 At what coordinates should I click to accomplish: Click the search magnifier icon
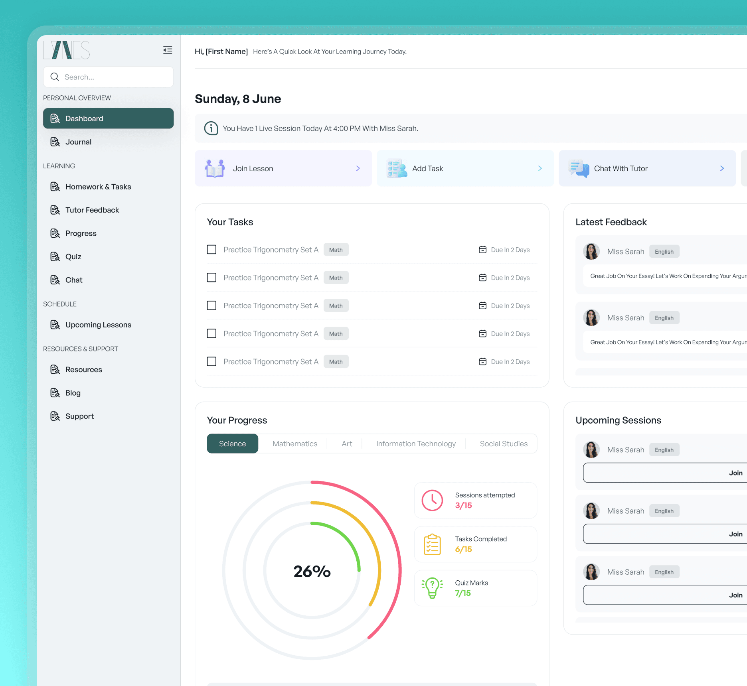click(55, 77)
